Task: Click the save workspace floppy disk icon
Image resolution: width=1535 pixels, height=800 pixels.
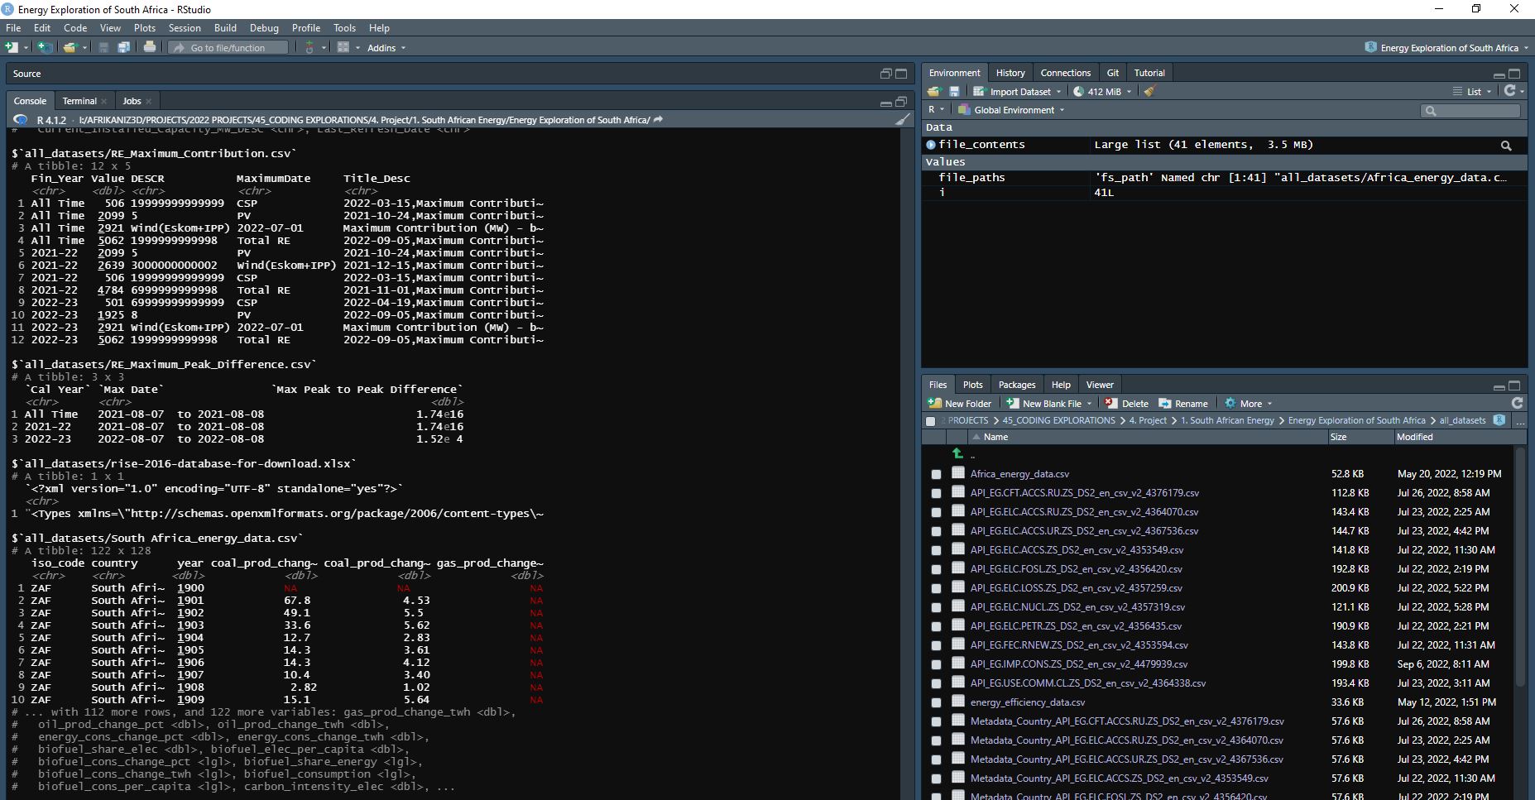Action: coord(954,92)
